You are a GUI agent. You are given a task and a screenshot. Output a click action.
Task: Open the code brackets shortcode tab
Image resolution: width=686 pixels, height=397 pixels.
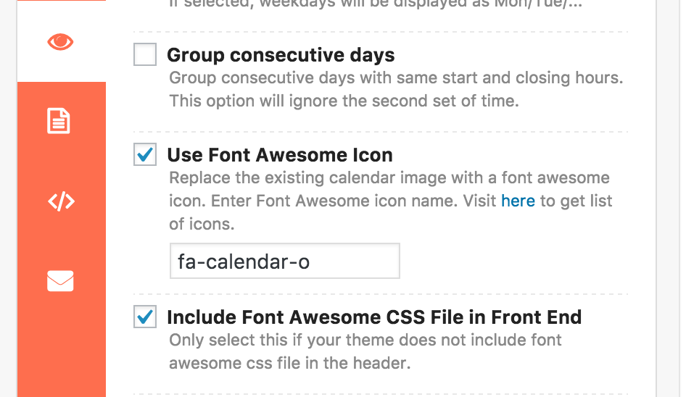point(61,201)
